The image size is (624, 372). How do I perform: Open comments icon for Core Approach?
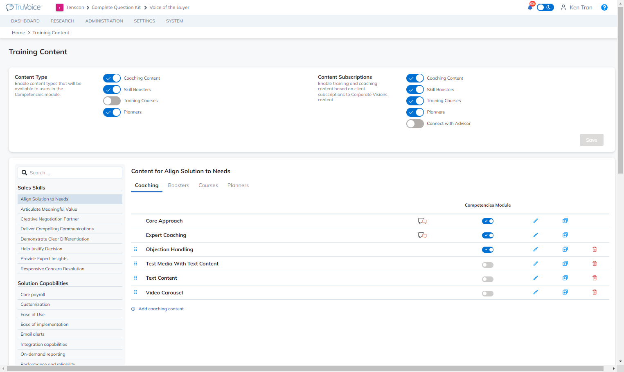422,221
